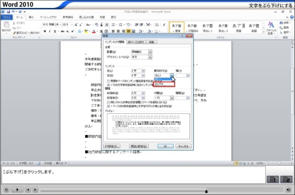Screen dimensions: 295x195
Task: Click the left indent stepper field
Action: 138,71
